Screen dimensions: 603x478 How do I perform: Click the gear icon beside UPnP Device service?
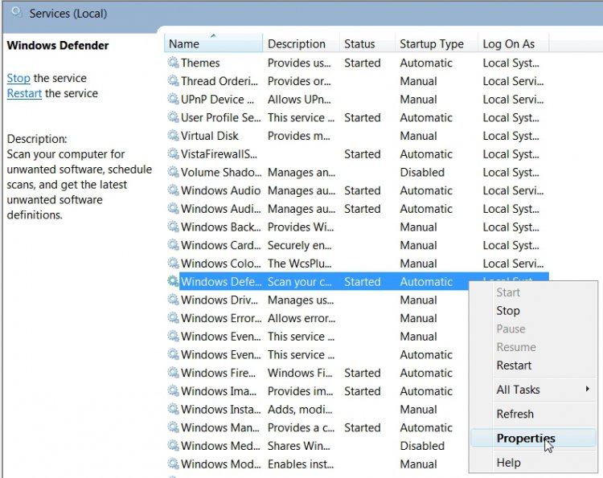tap(173, 99)
